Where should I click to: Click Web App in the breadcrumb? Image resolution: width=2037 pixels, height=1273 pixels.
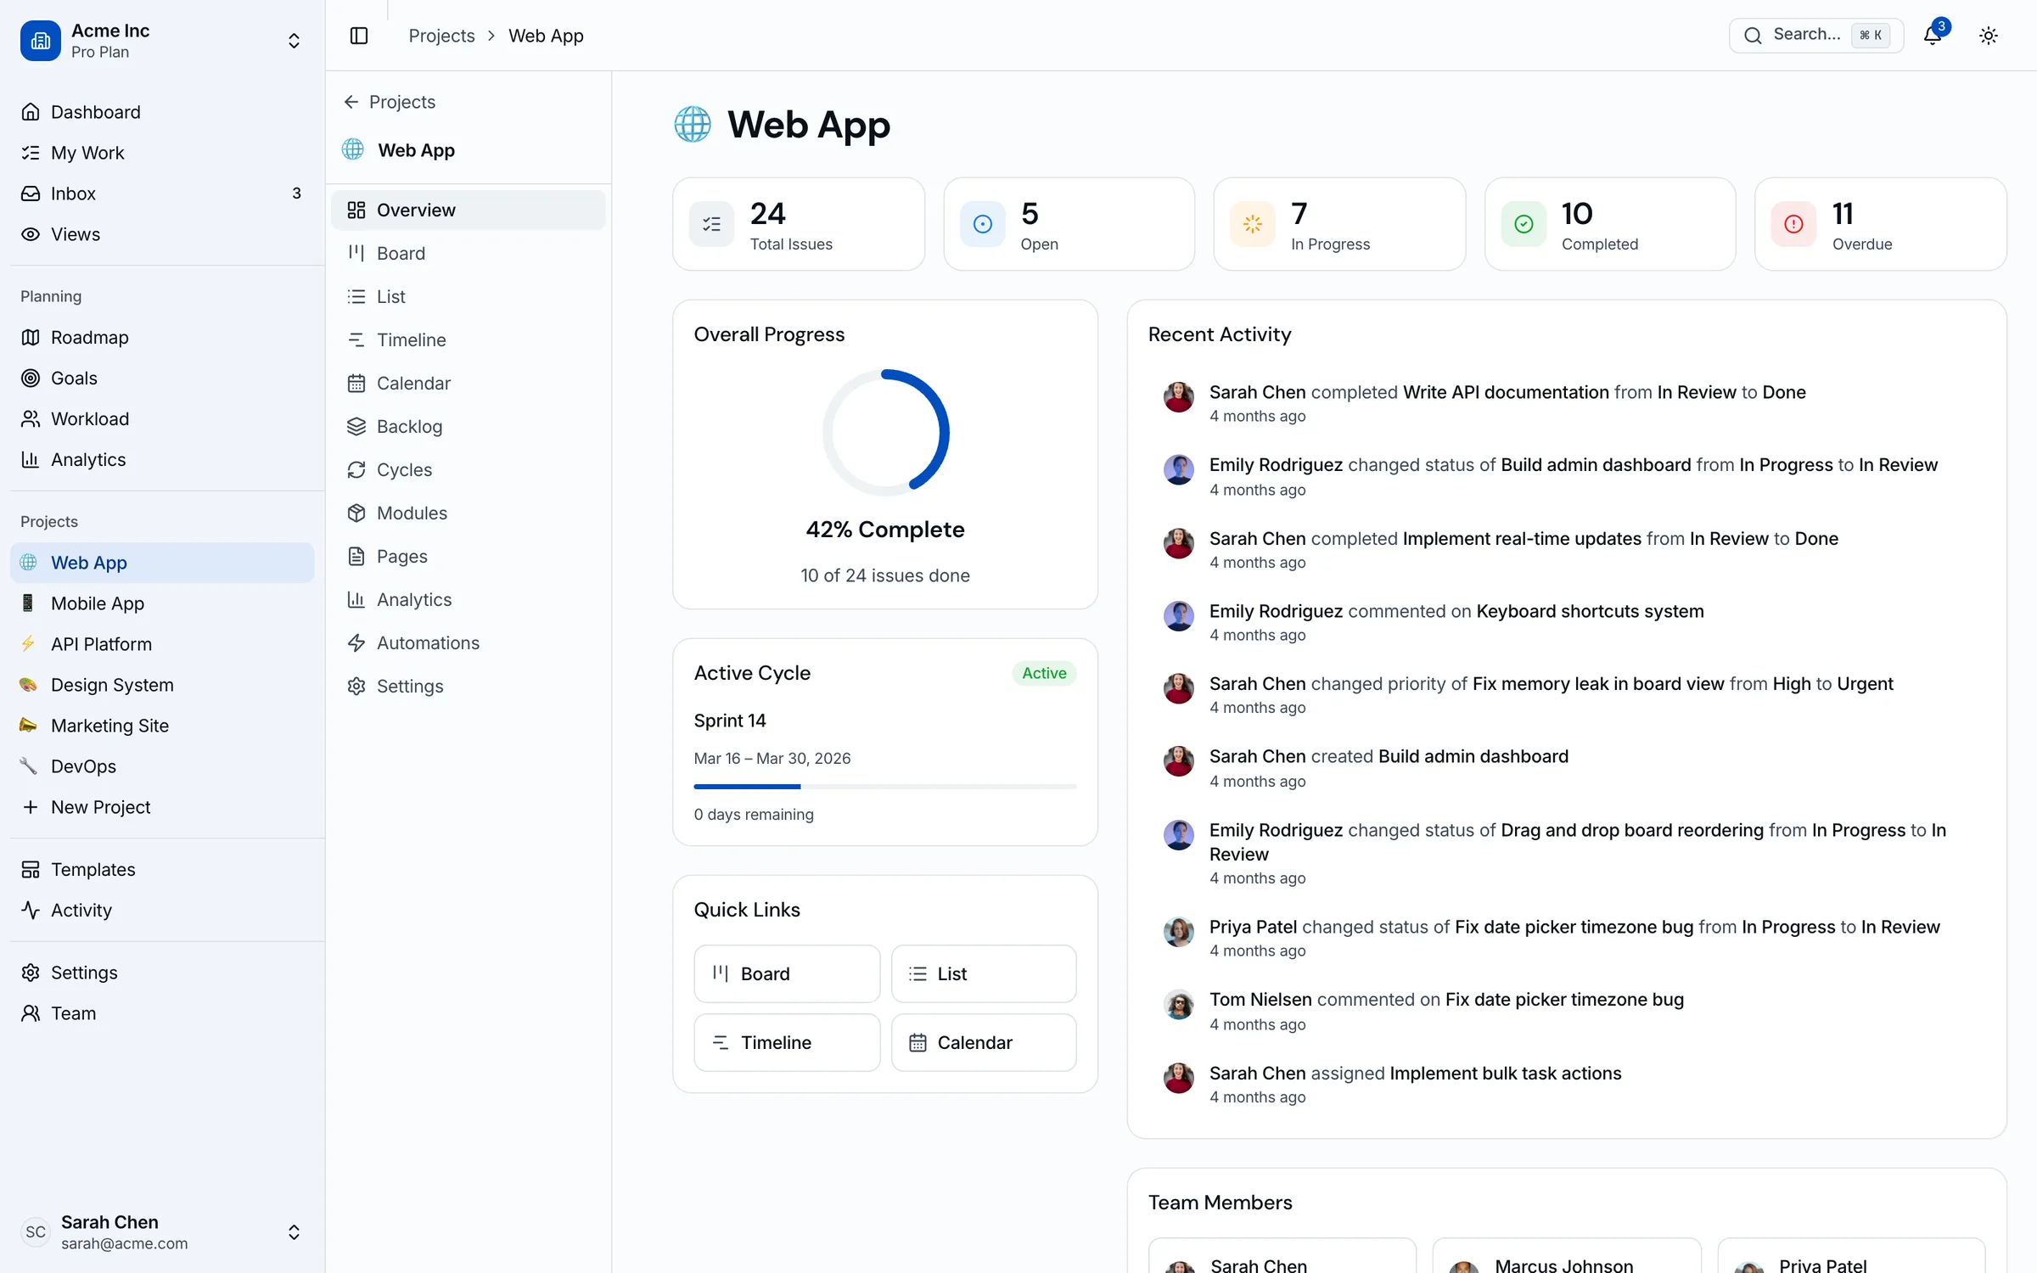coord(546,36)
